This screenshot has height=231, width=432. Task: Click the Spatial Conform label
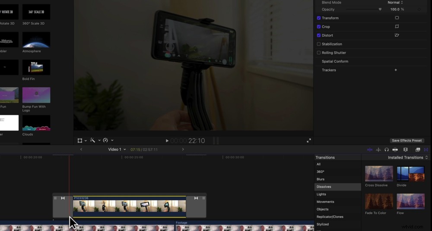[335, 61]
